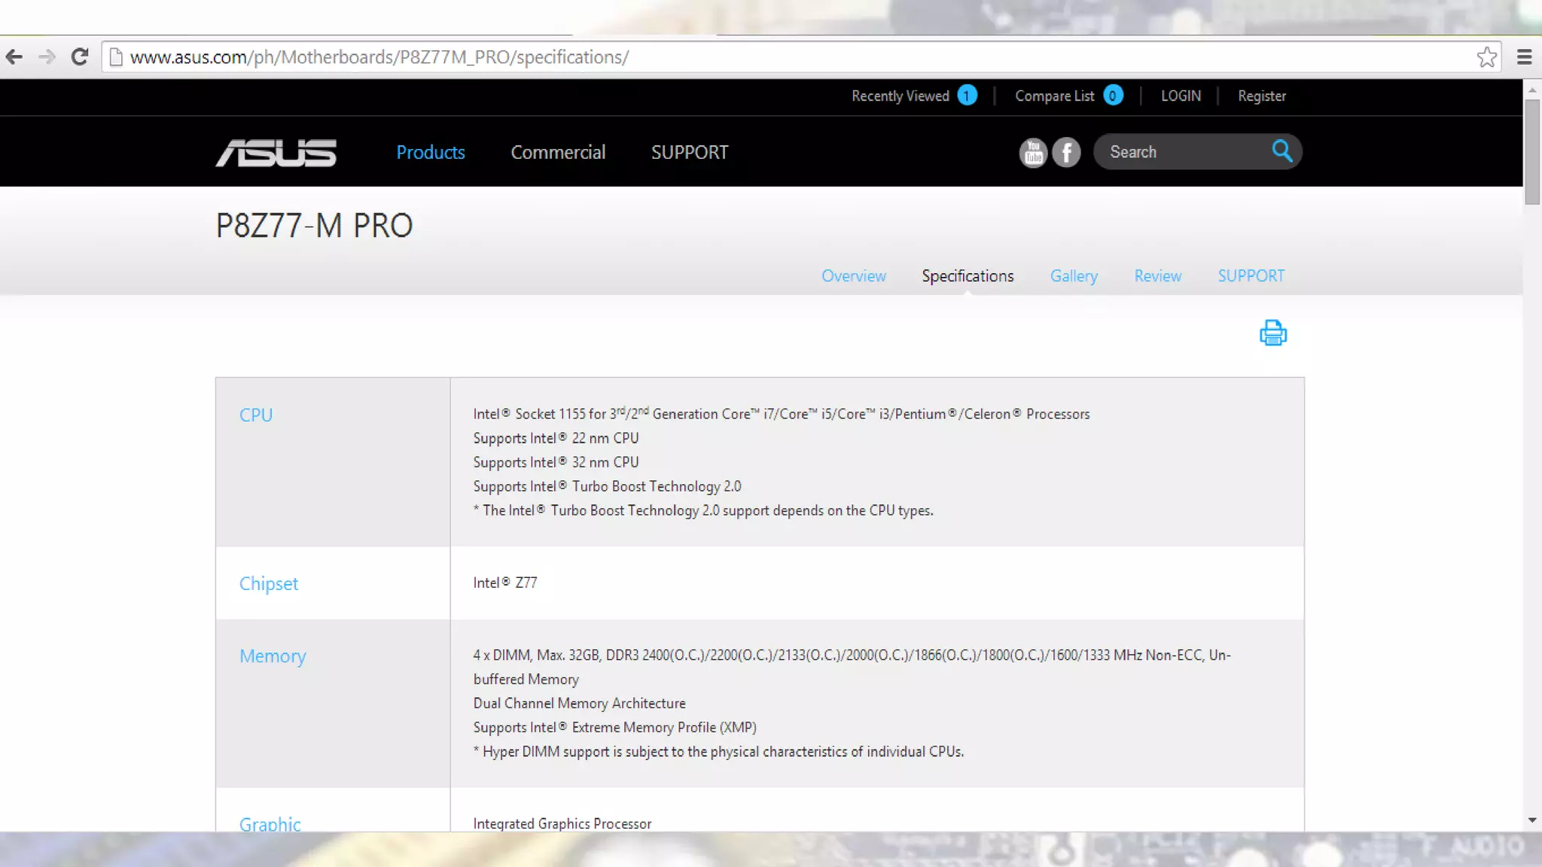The height and width of the screenshot is (867, 1542).
Task: Open the Commercial menu
Action: 558,152
